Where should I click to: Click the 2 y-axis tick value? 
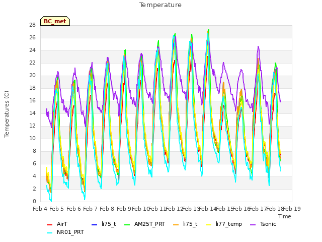pyautogui.click(x=34, y=189)
